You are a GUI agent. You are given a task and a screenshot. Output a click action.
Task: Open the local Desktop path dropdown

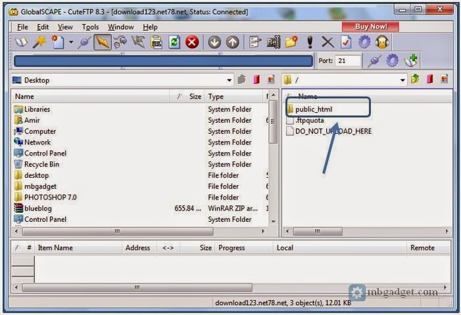tap(229, 80)
